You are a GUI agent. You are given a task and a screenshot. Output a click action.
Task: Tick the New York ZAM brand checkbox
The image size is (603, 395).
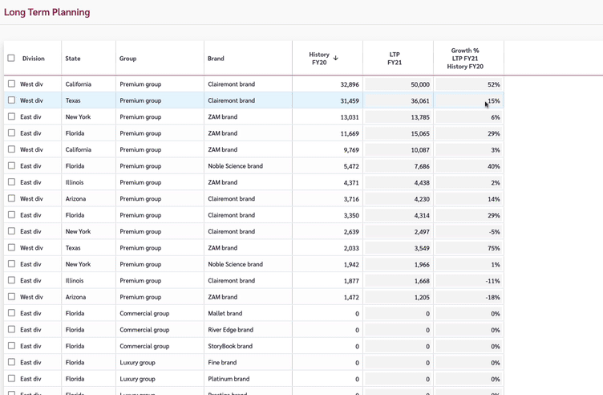(11, 116)
